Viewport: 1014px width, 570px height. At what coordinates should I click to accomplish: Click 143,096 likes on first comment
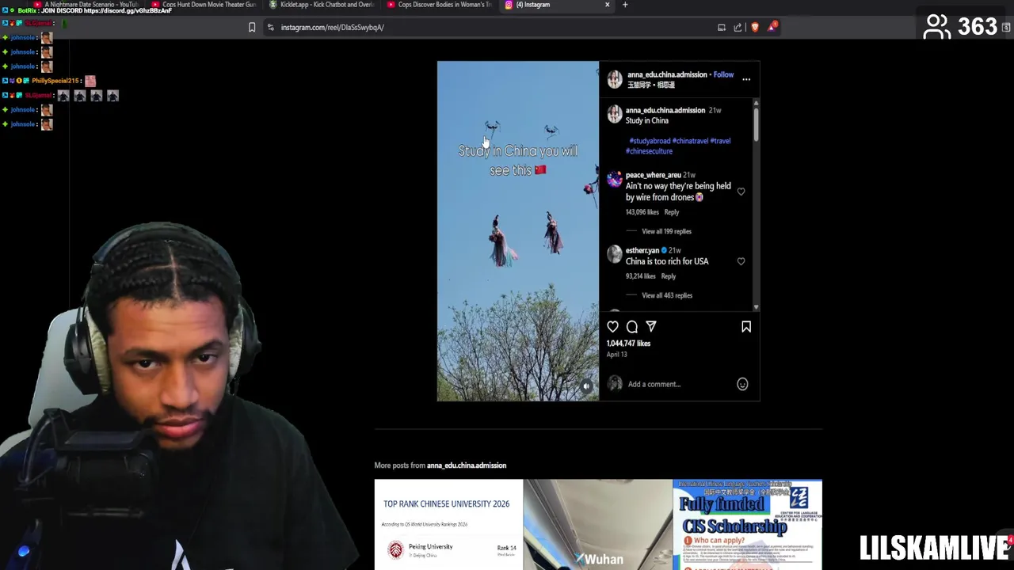point(642,212)
